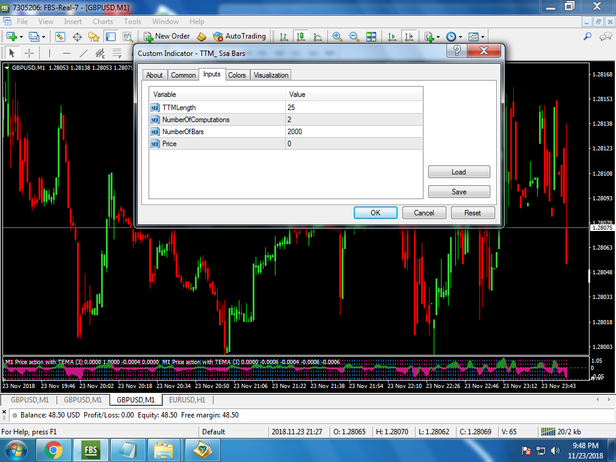
Task: Click the Cancel button in dialog
Action: (424, 212)
